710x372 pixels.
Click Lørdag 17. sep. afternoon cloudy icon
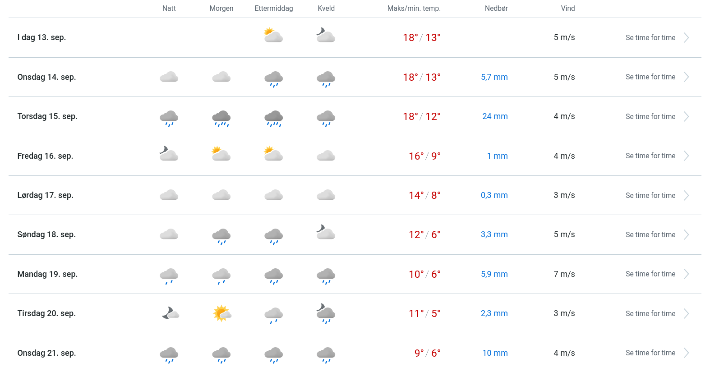(273, 195)
